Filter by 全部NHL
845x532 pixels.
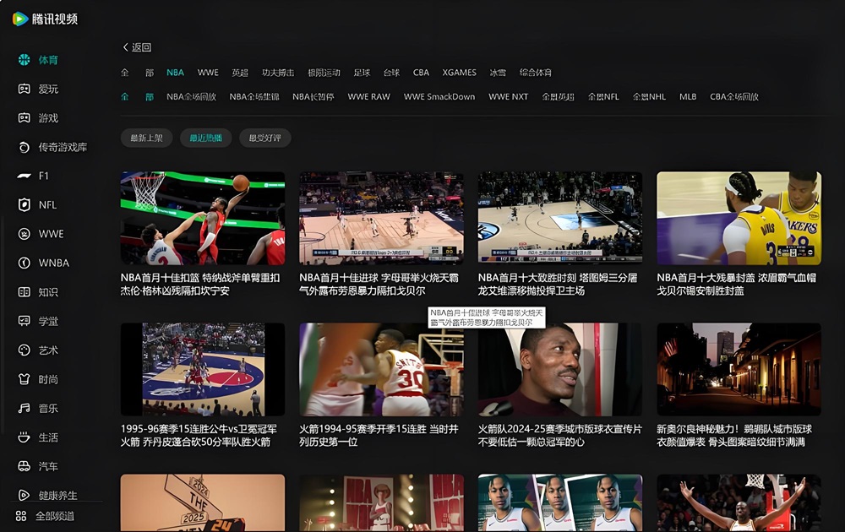[649, 97]
